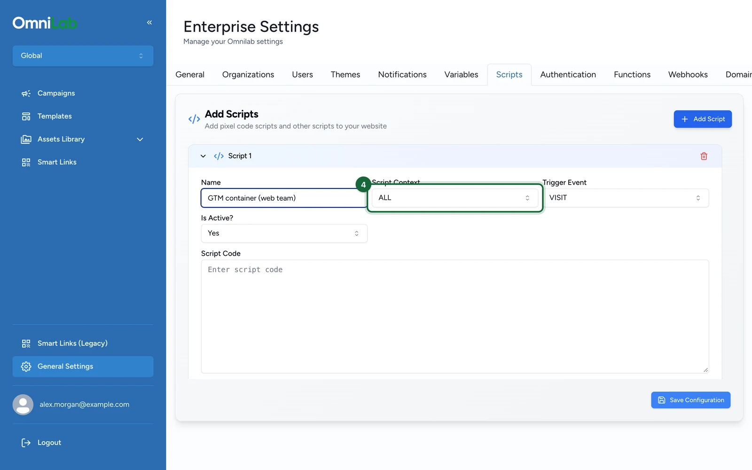
Task: Click the Save Configuration button
Action: pos(690,400)
